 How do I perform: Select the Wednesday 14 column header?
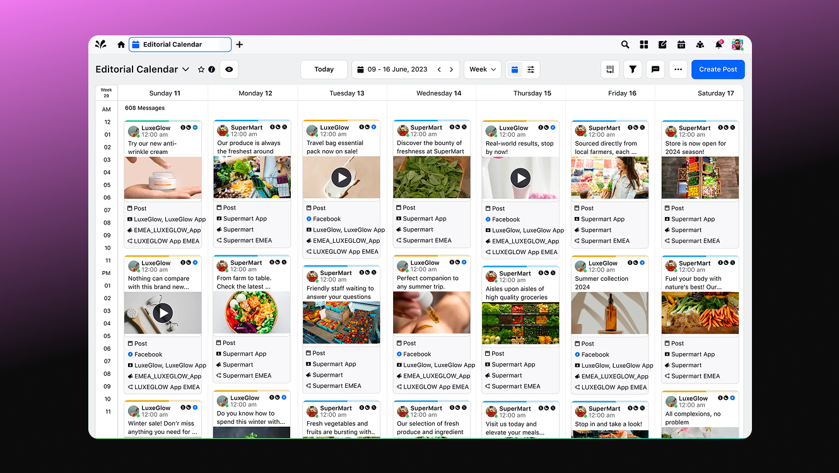click(x=439, y=93)
